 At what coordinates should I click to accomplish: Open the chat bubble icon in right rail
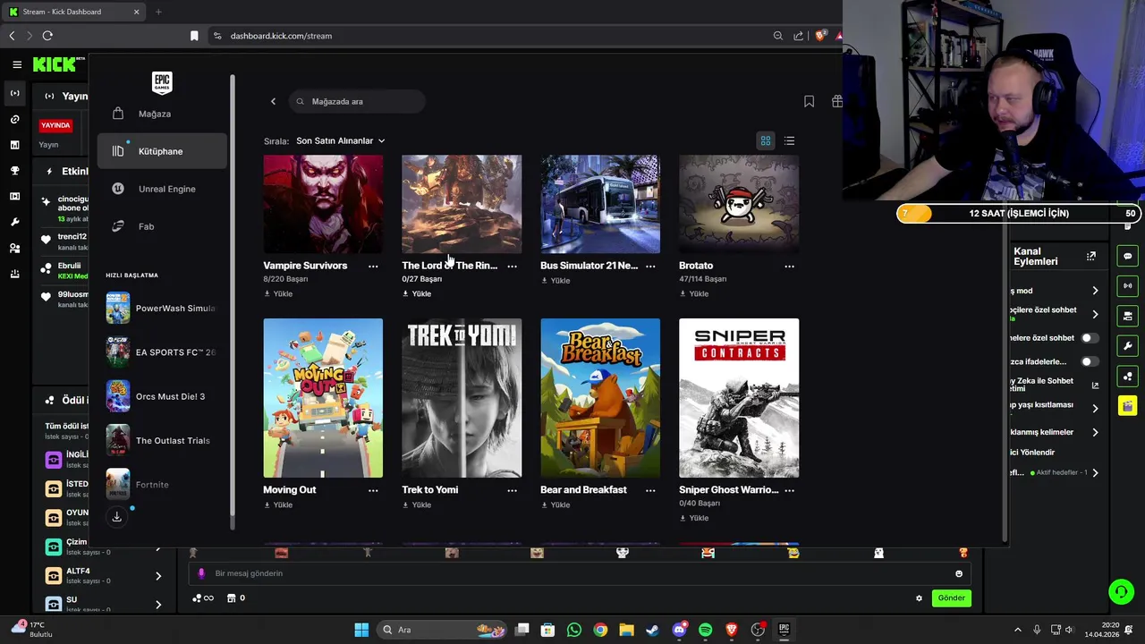[1127, 256]
